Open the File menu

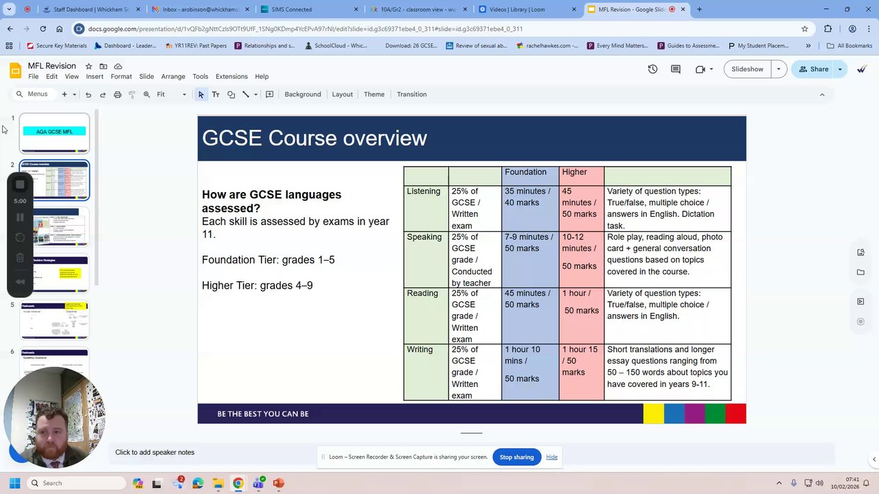coord(33,77)
